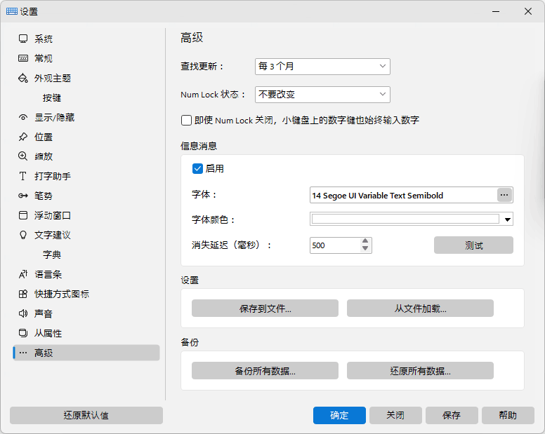This screenshot has width=545, height=434.
Task: Toggle Num Lock 小键盘 always-digits checkbox
Action: [186, 121]
